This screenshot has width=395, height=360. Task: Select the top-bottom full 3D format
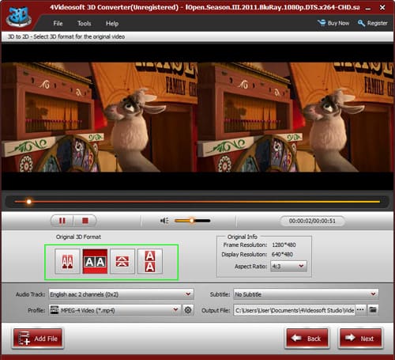150,261
